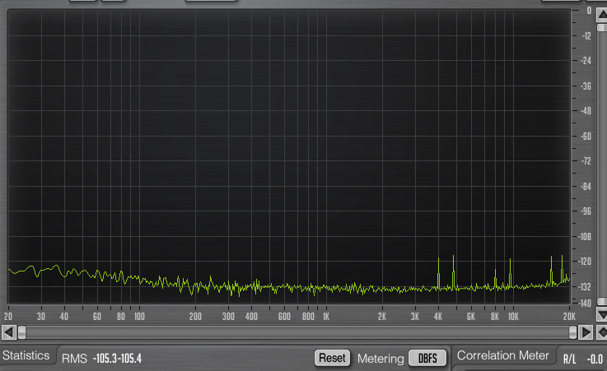Click the -60 dB scale label
Image resolution: width=607 pixels, height=371 pixels.
point(586,136)
